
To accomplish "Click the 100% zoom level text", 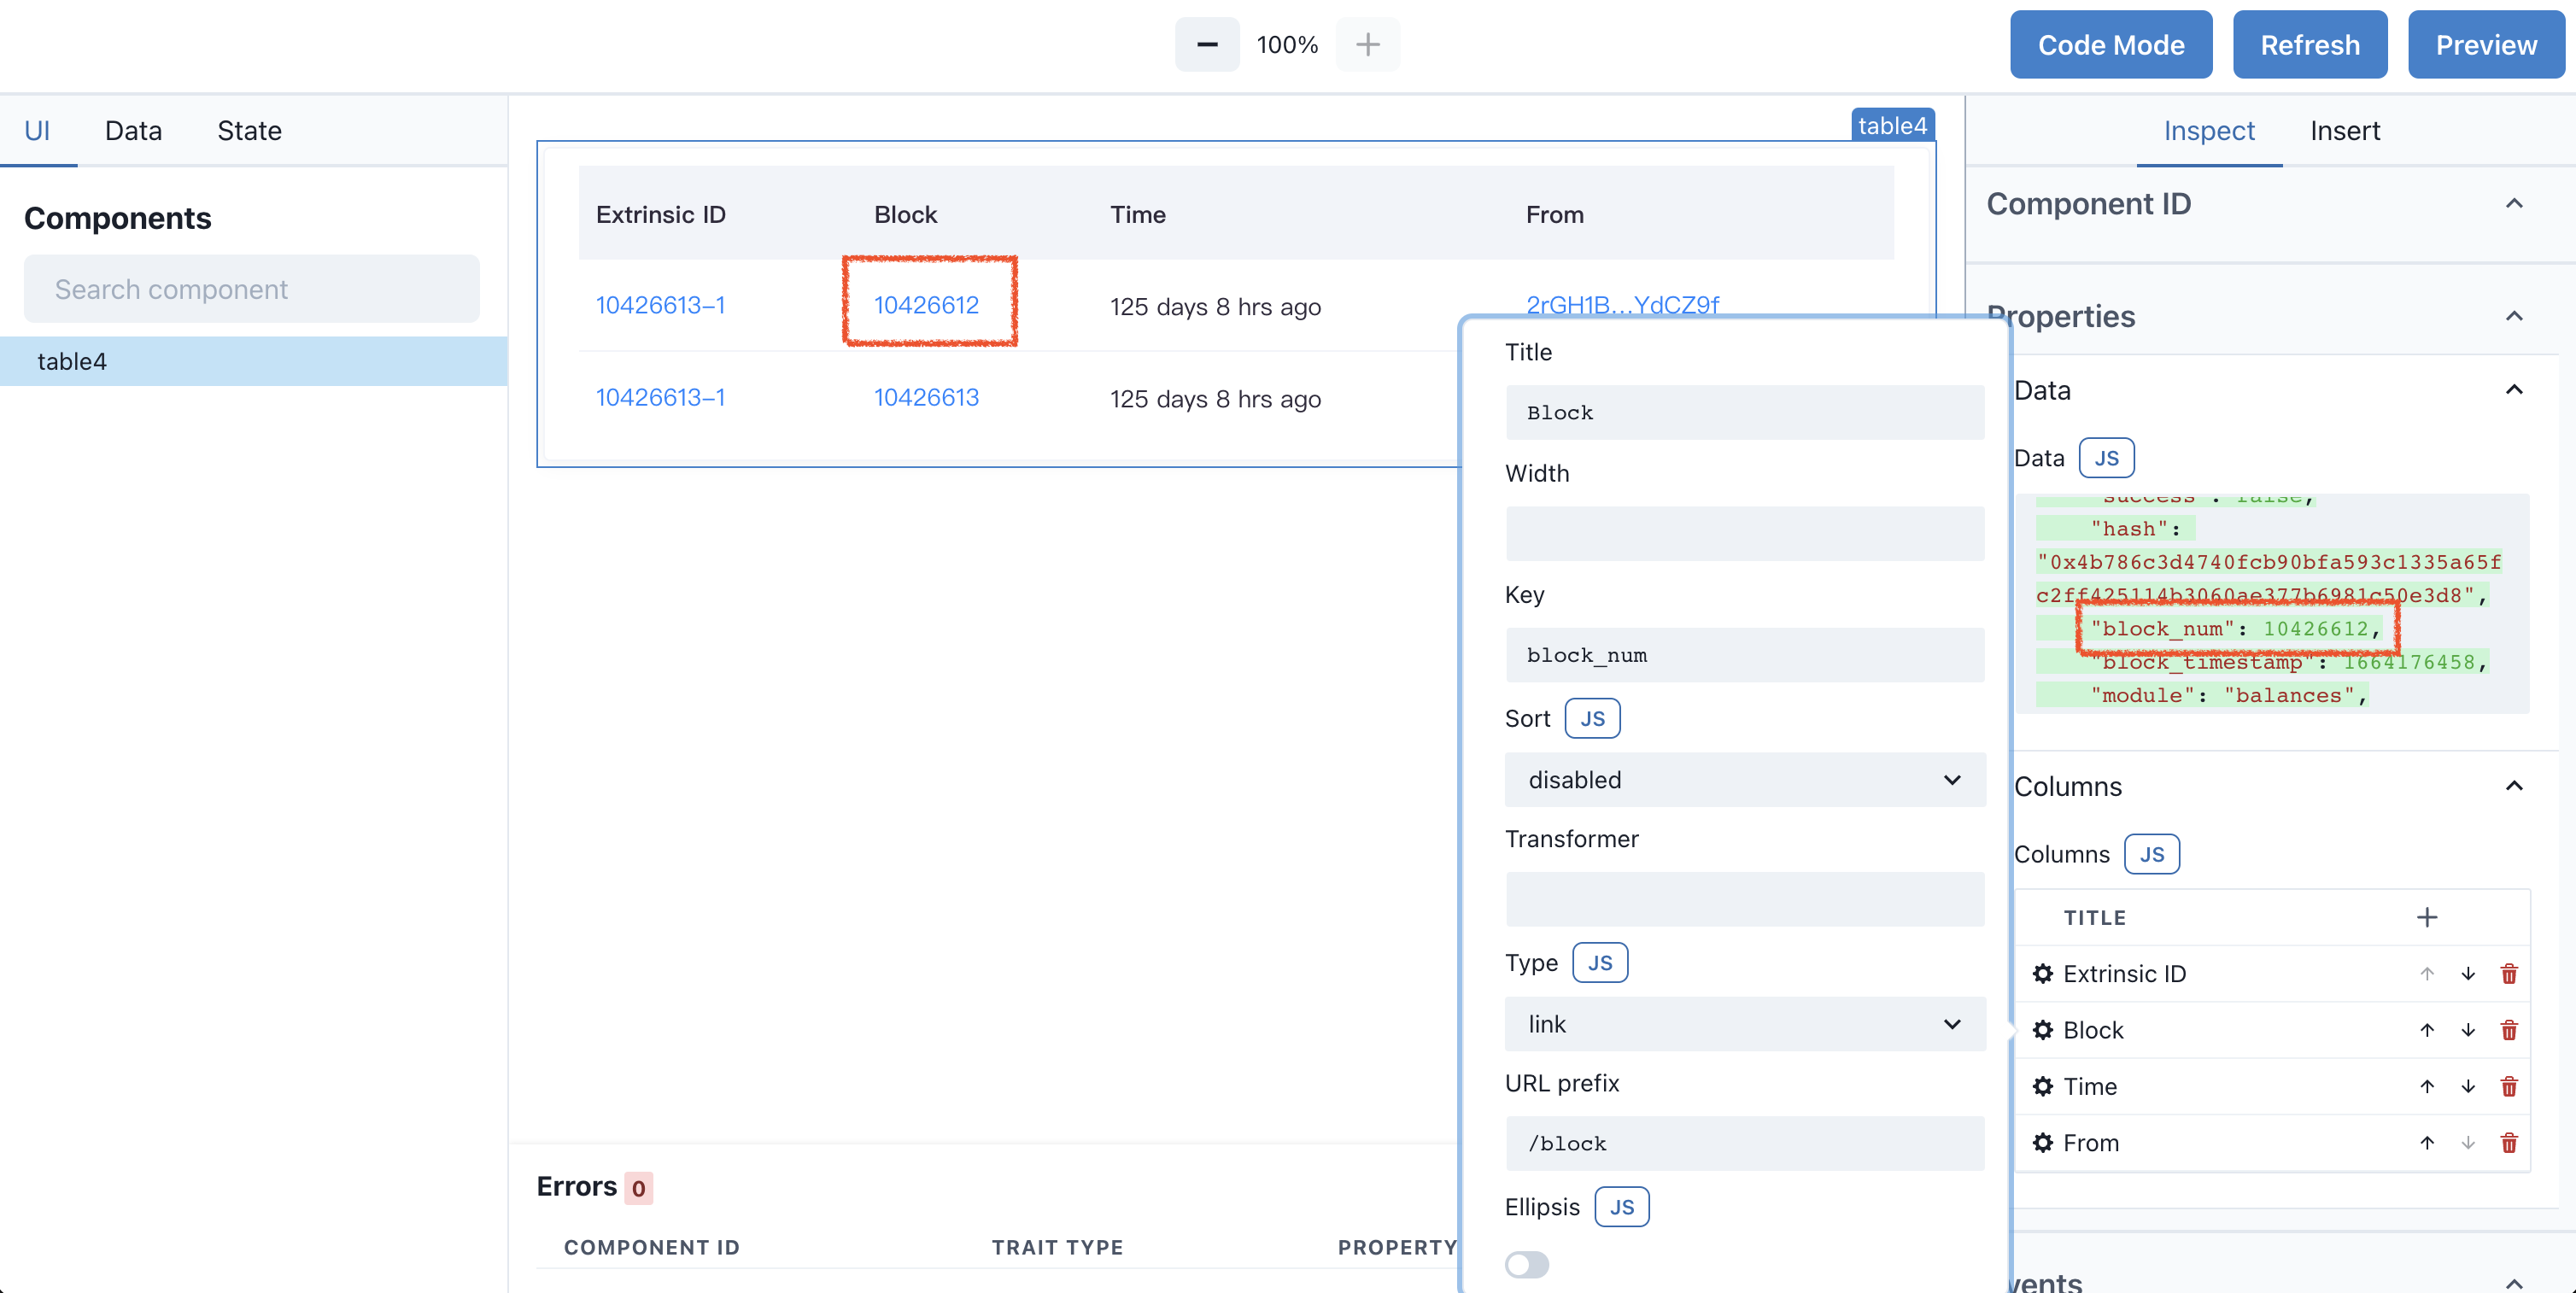I will 1287,45.
